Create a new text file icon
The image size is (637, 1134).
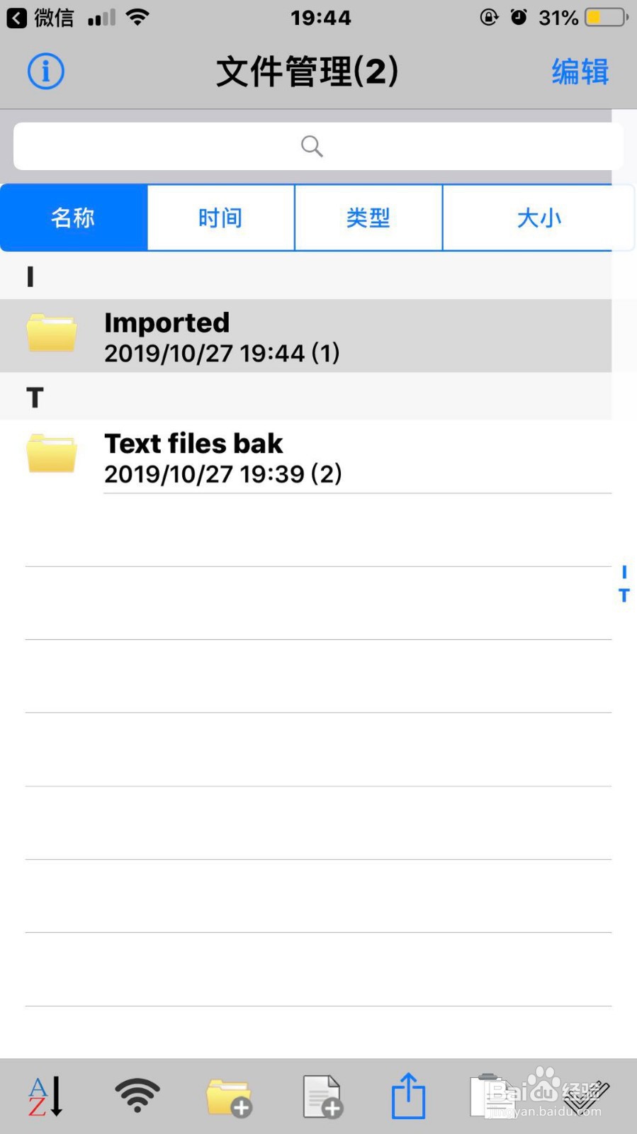click(322, 1097)
